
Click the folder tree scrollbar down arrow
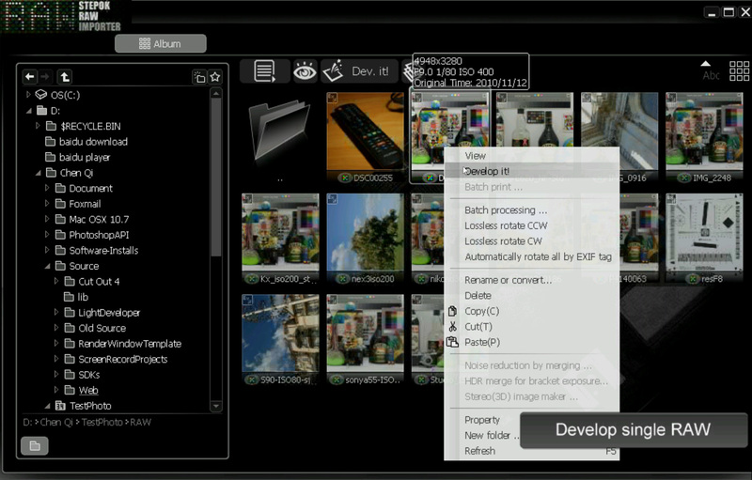click(216, 406)
